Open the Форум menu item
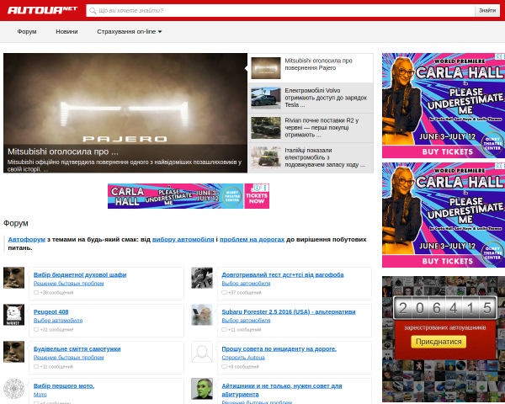Viewport: 505px width, 404px height. [27, 32]
